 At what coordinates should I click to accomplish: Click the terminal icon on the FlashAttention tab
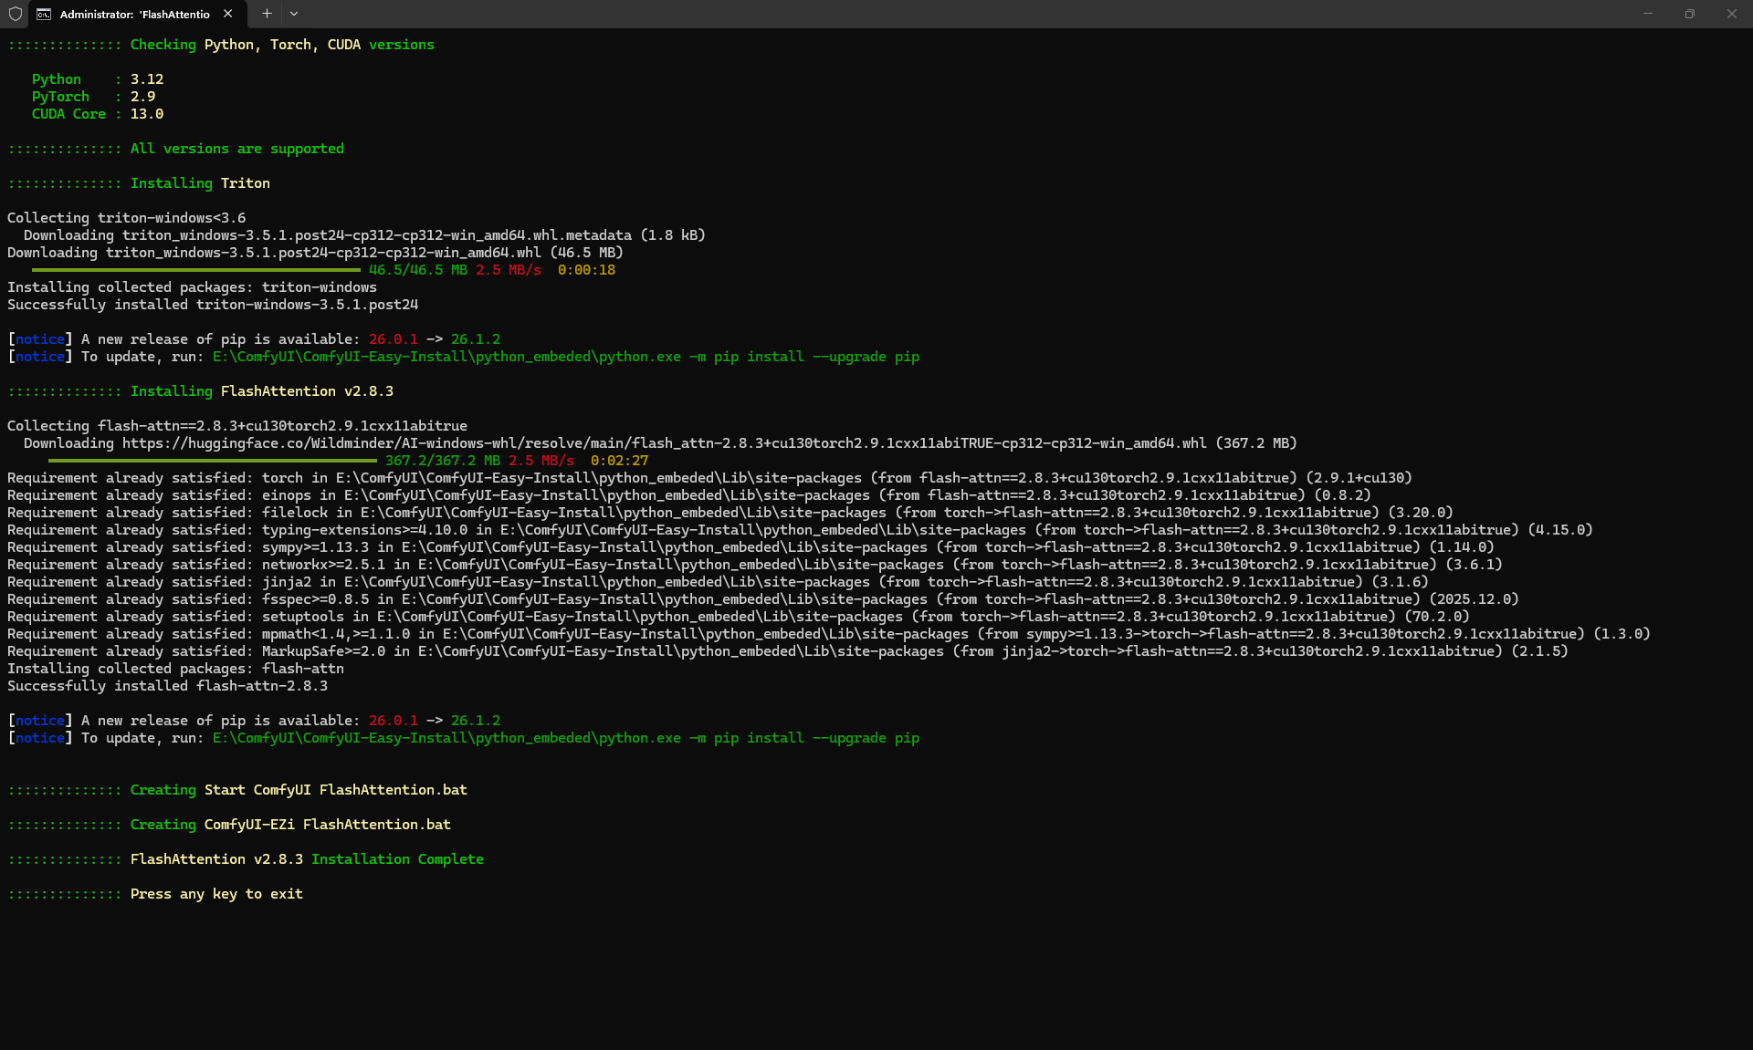[x=44, y=14]
